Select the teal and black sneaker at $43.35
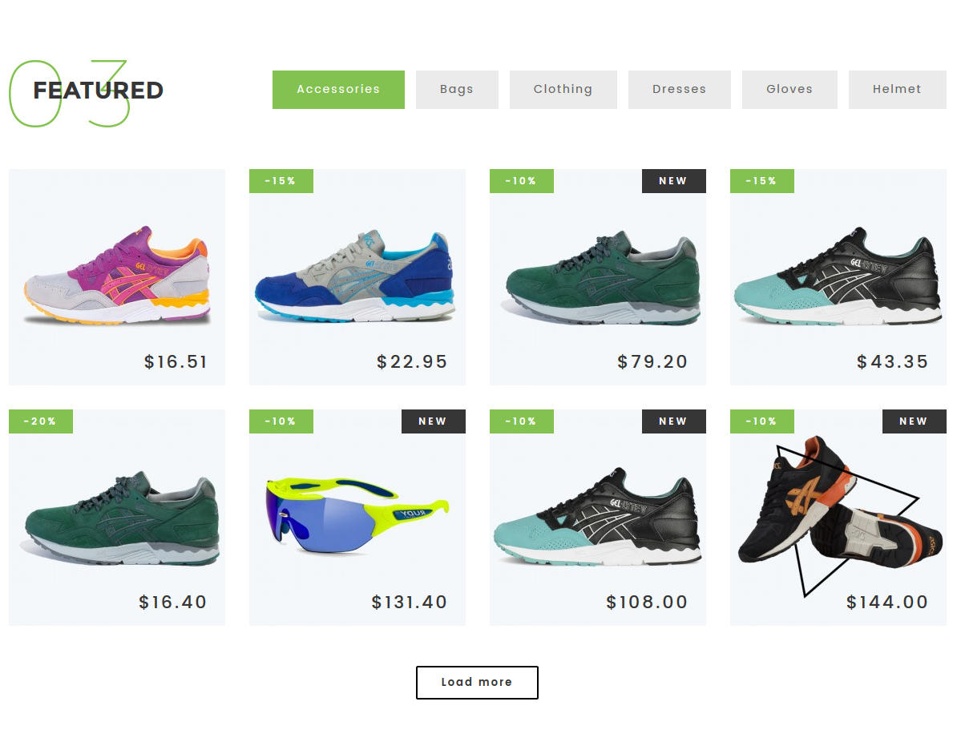953x750 pixels. (838, 276)
